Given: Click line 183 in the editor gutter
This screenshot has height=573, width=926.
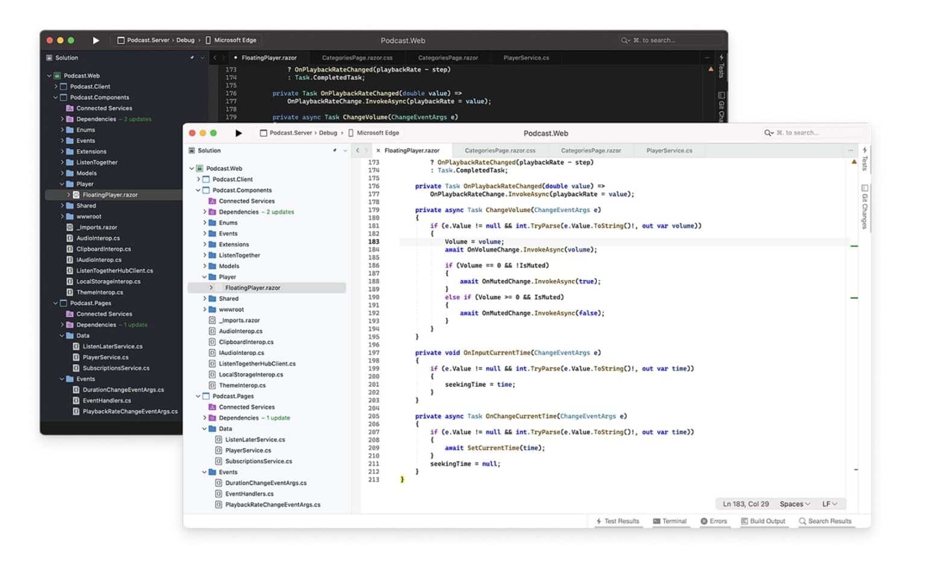Looking at the screenshot, I should tap(374, 242).
